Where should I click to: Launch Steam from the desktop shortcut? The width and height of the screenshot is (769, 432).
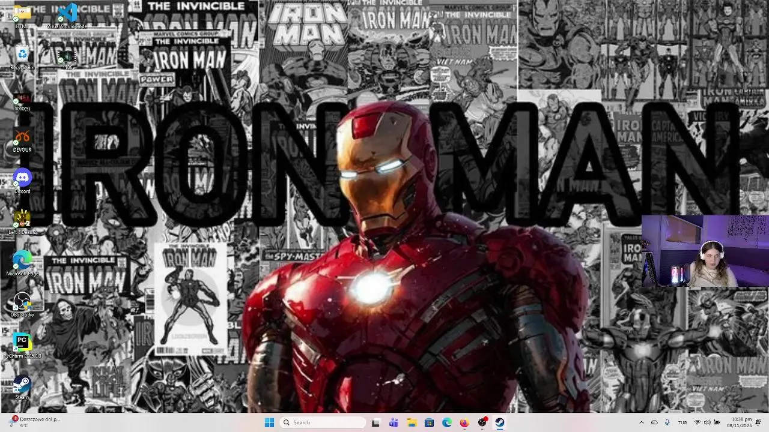pyautogui.click(x=22, y=387)
